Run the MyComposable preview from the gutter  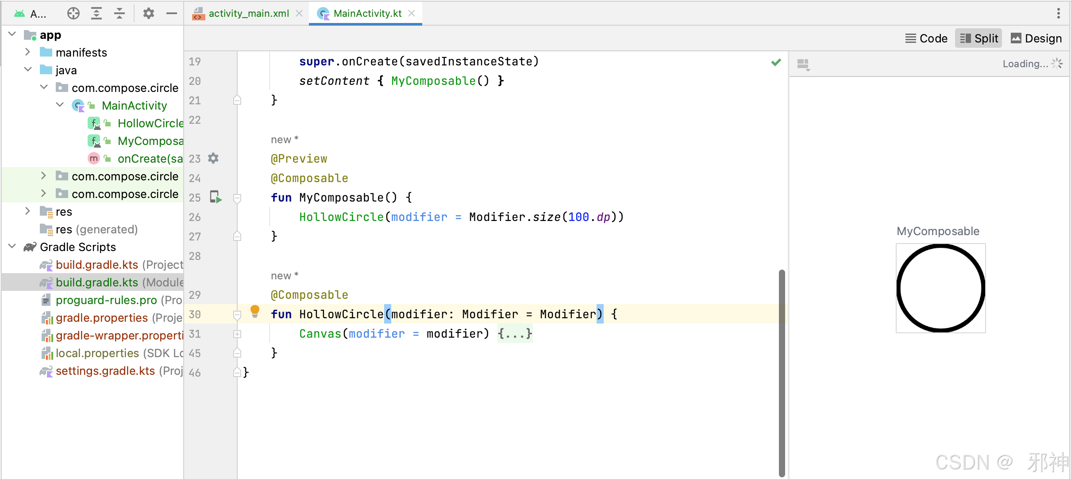coord(216,198)
